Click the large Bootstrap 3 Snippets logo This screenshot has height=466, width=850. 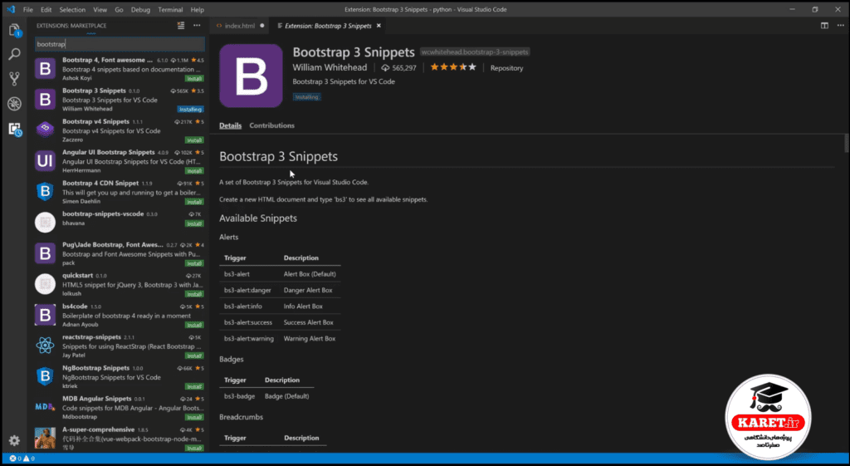point(251,76)
